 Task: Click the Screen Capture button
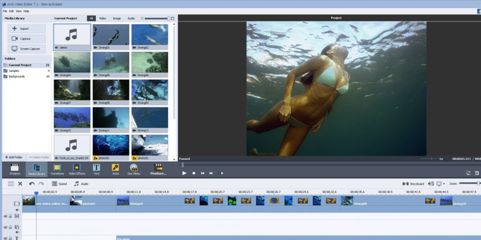[27, 49]
